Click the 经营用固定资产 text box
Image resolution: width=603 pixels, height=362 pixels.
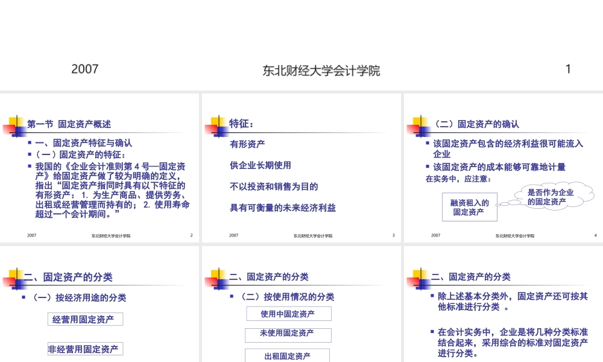85,319
